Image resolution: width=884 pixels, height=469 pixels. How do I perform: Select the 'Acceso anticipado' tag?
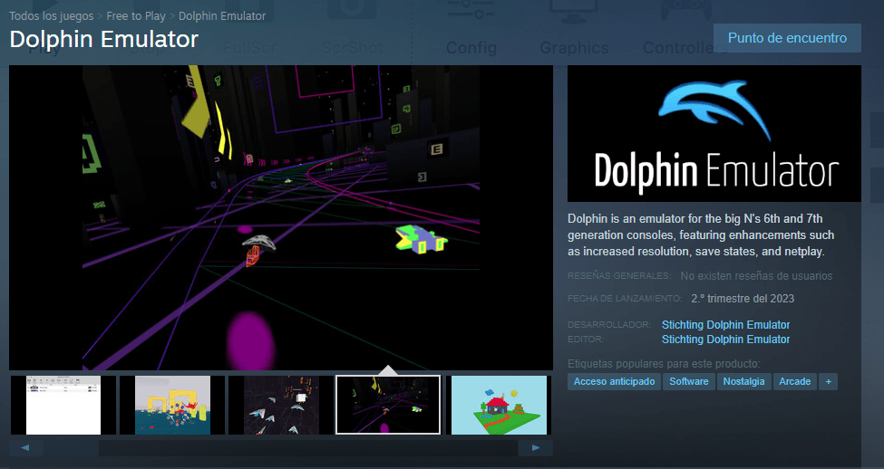(x=614, y=381)
